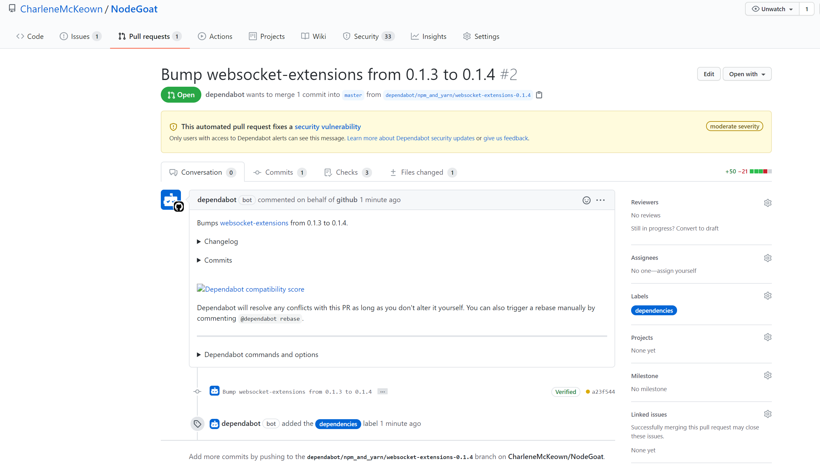Click the NodeGoat repository link
Viewport: 820px width, 467px height.
(x=134, y=9)
